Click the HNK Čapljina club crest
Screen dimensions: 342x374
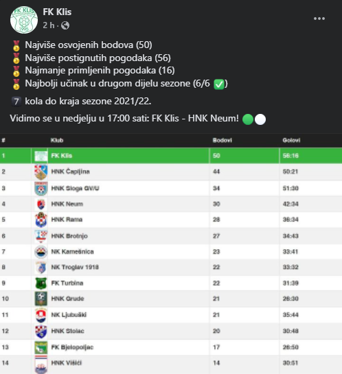41,172
